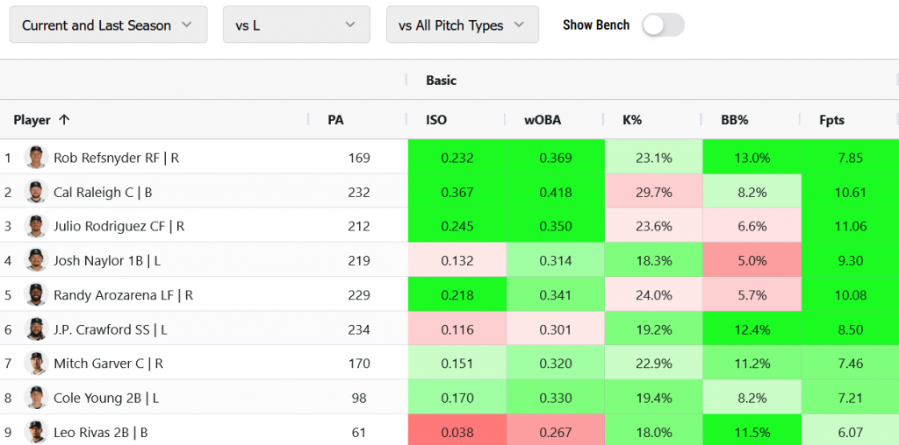Sort by the wOBA column header
Viewport: 899px width, 445px height.
tap(543, 120)
